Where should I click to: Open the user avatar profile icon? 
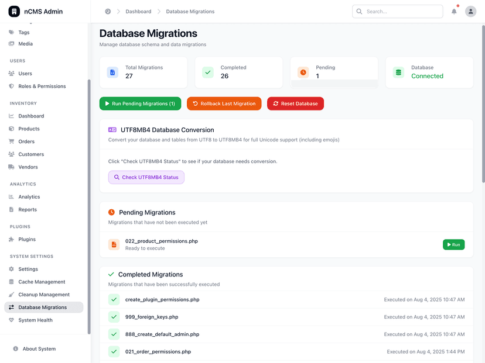(x=470, y=12)
